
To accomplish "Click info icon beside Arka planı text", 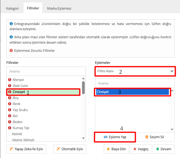I will tap(11, 37).
